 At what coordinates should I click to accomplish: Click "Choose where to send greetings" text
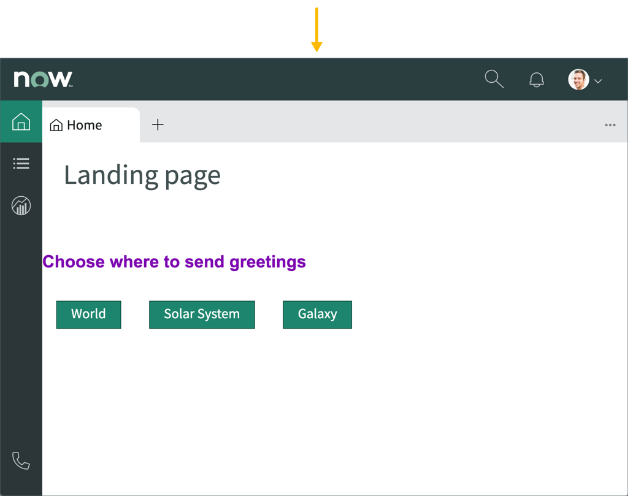174,262
